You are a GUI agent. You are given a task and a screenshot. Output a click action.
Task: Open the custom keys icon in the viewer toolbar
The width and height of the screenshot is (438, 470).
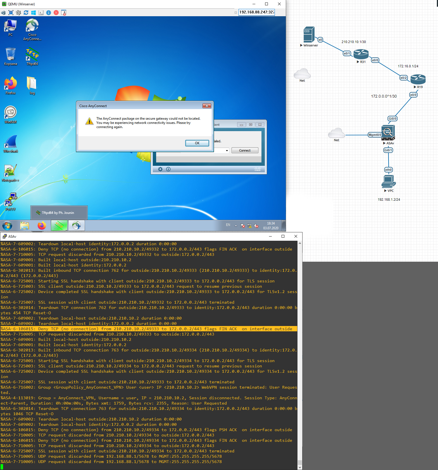(x=41, y=13)
